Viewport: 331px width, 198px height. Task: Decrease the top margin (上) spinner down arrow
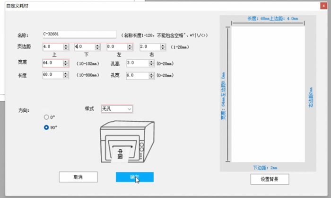click(66, 48)
